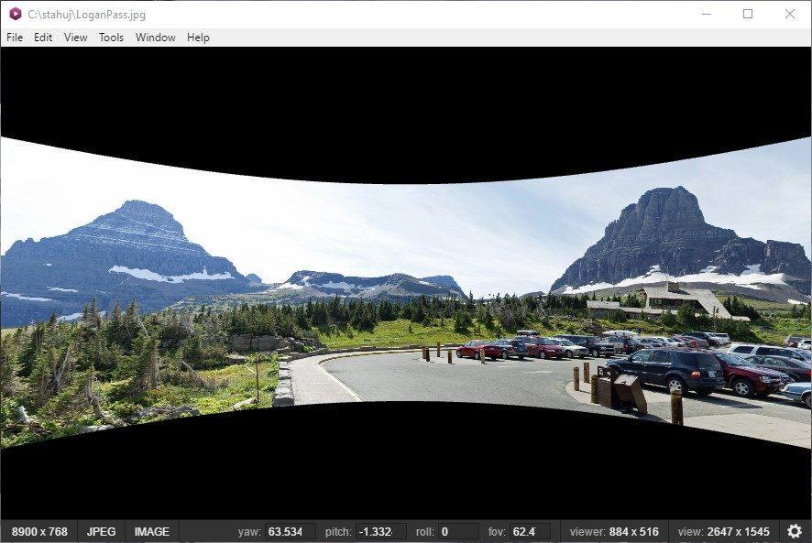
Task: Click the view 2647 x 1545 readout
Action: (x=723, y=532)
